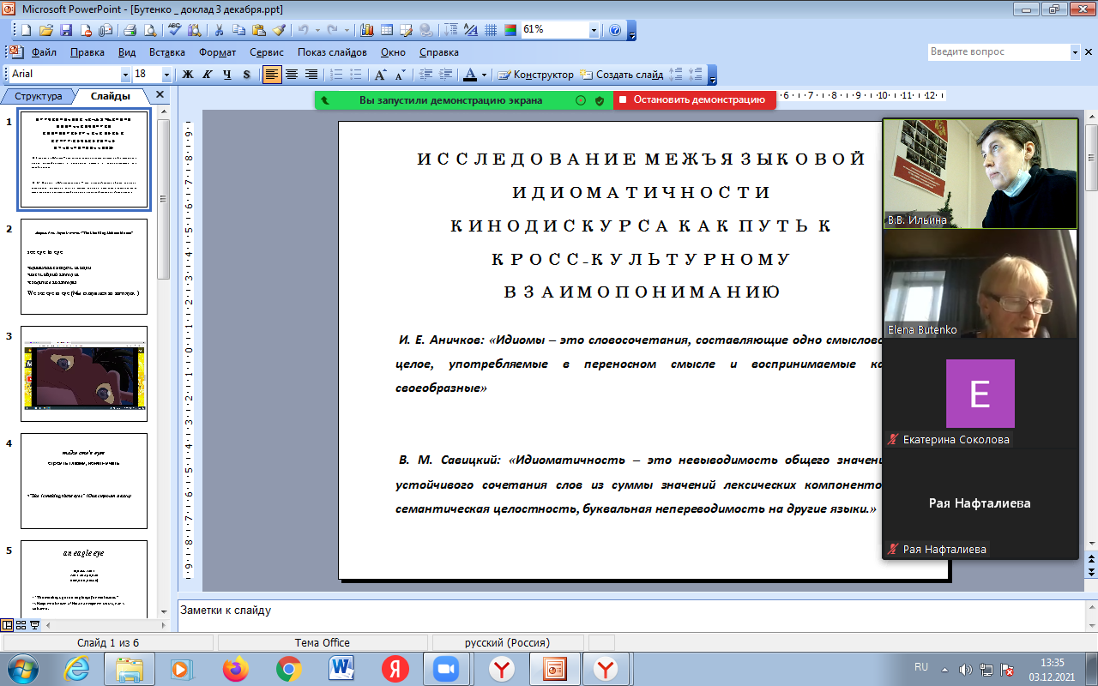Image resolution: width=1098 pixels, height=686 pixels.
Task: Enable center text alignment
Action: tap(292, 75)
